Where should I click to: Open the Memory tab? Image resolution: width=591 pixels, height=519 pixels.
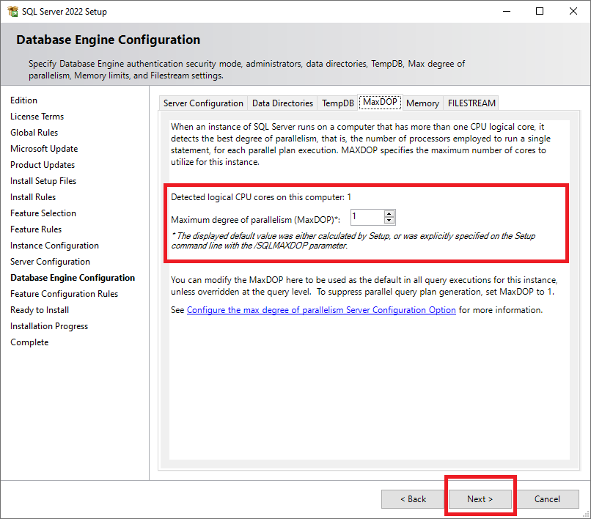pyautogui.click(x=422, y=103)
